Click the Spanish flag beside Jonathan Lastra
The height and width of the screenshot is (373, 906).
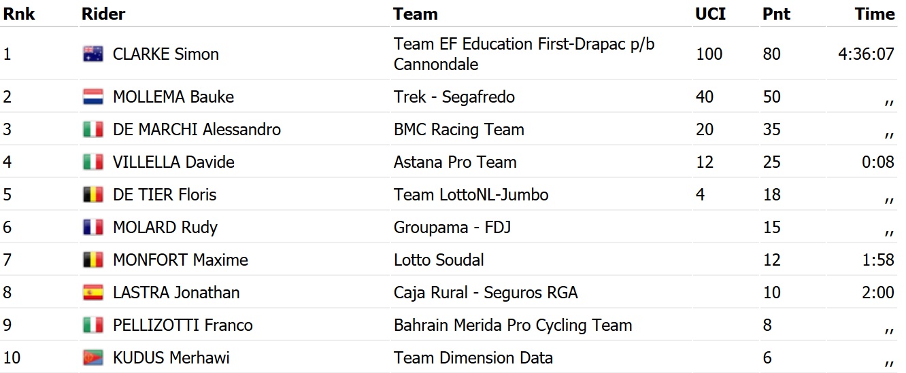(x=93, y=293)
